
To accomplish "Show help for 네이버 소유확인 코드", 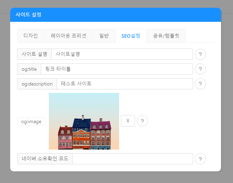I will coord(200,159).
